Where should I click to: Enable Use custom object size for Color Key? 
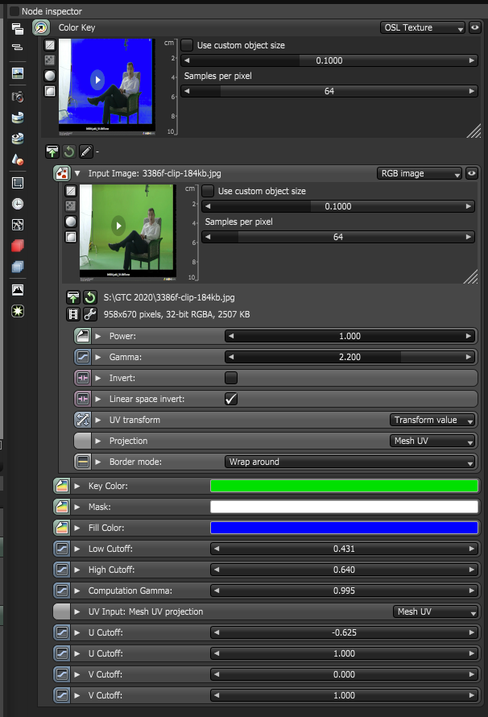pos(187,45)
